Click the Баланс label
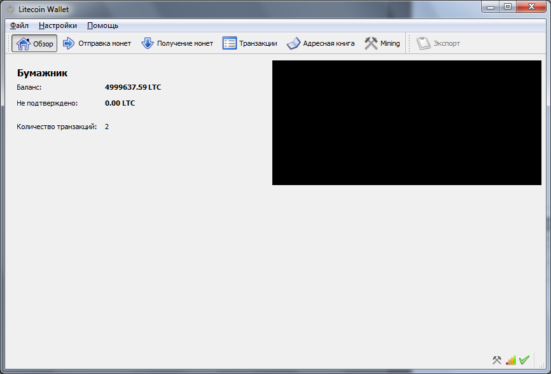Screen dimensions: 551x374 tap(29, 87)
